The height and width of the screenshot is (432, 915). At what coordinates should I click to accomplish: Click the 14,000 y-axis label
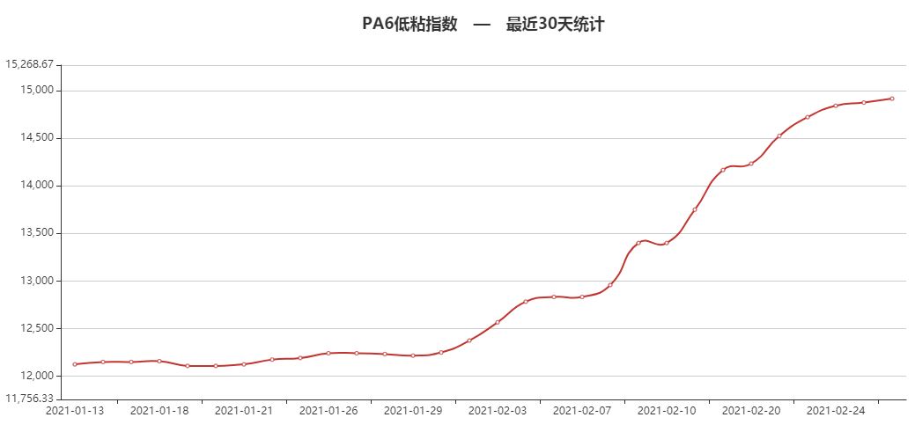39,186
